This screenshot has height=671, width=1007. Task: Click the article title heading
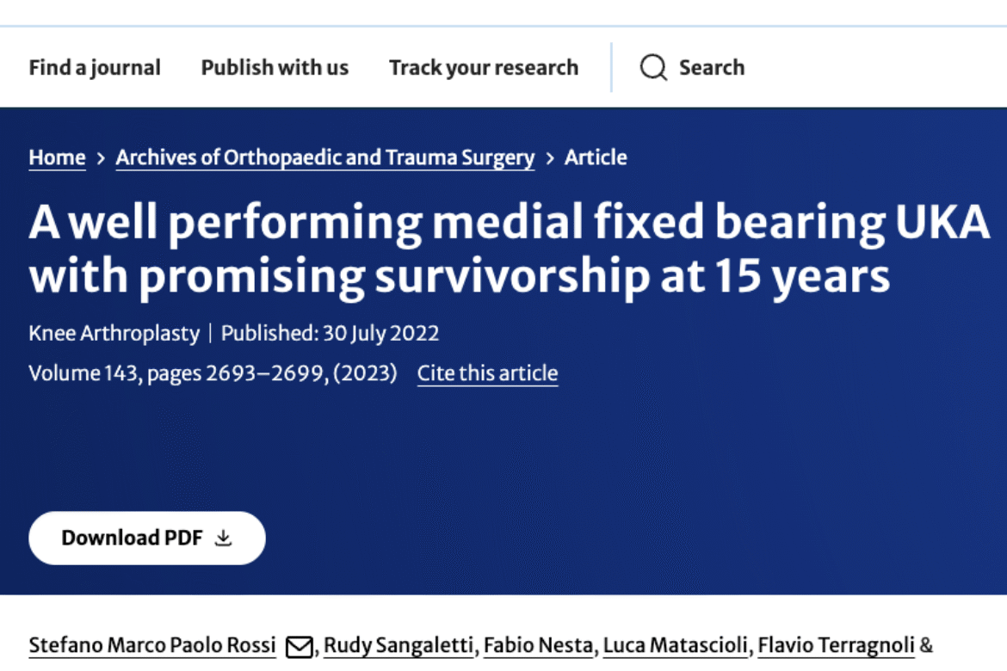510,248
